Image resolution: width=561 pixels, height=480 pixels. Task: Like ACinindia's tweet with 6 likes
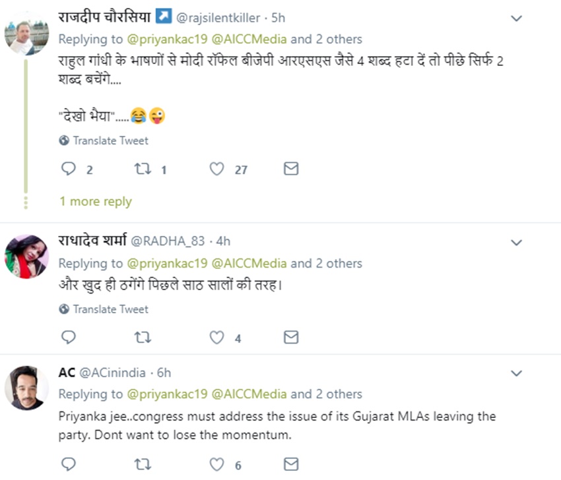tap(216, 464)
